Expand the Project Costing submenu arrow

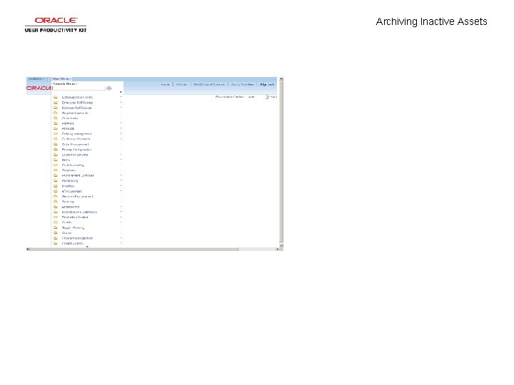[x=121, y=243]
